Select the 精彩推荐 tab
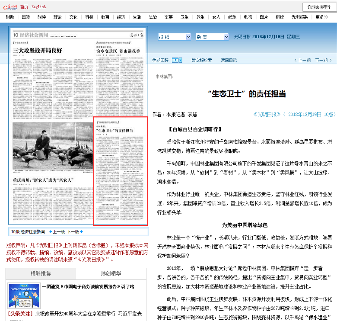The width and height of the screenshot is (337, 321). (x=41, y=273)
